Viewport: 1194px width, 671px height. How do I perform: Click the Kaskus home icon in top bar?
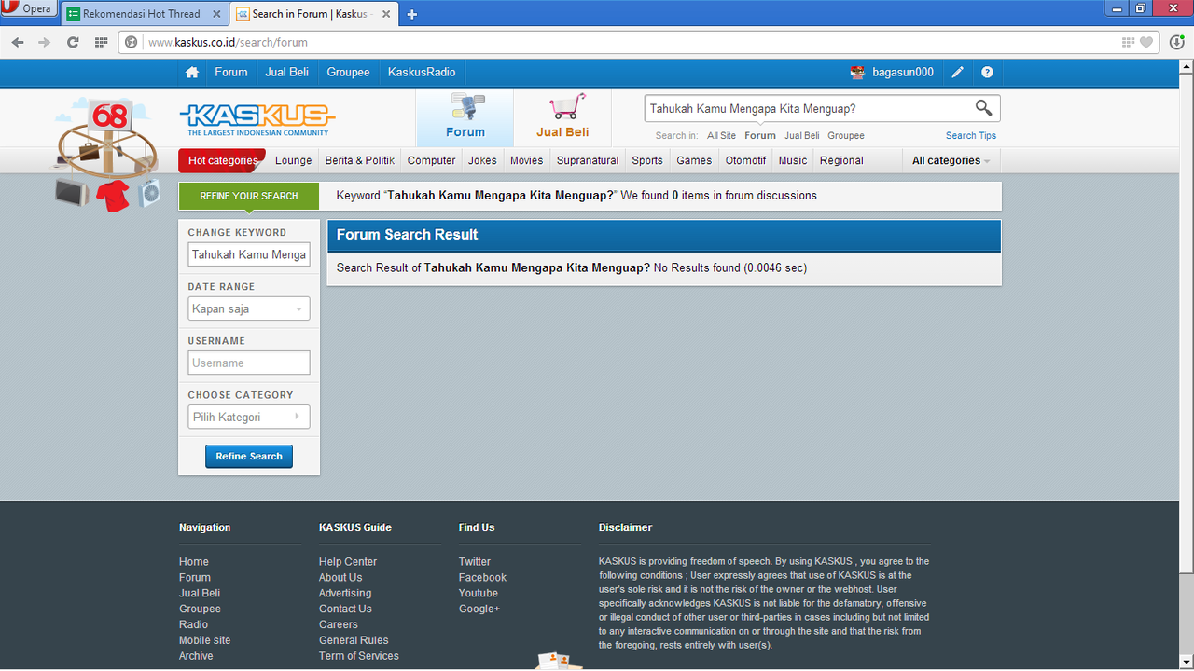192,73
